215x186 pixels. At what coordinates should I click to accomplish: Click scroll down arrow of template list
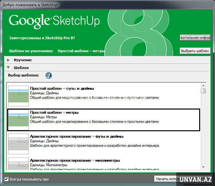tap(203, 167)
